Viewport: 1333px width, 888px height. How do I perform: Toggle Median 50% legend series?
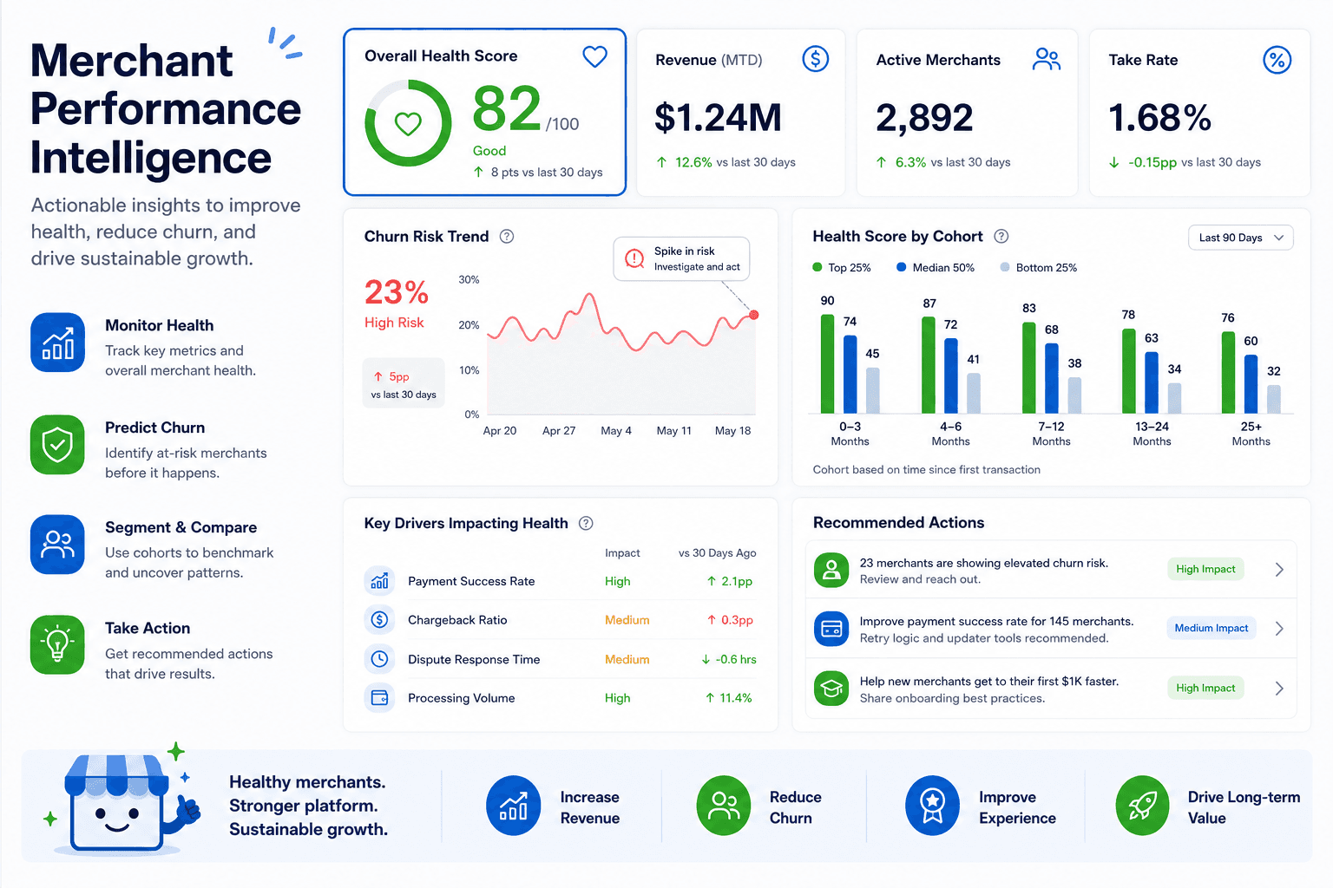coord(935,267)
